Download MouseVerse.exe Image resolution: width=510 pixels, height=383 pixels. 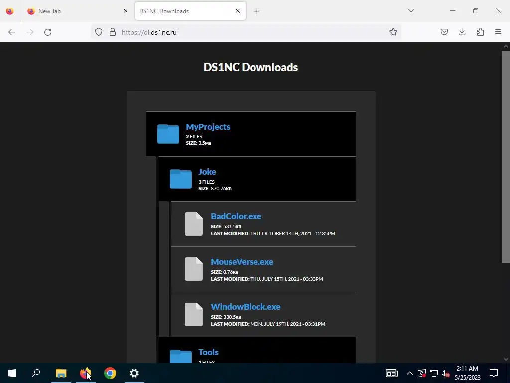pyautogui.click(x=242, y=261)
